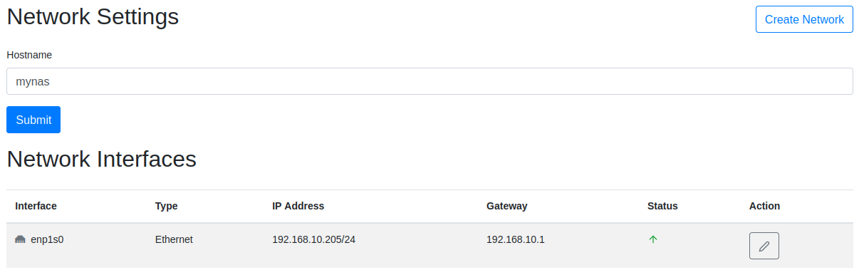Click the Interface column header
This screenshot has width=859, height=275.
[36, 206]
